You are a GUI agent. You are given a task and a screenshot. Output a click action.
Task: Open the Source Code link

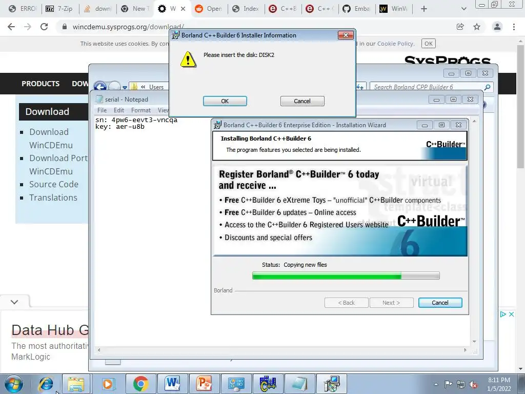pyautogui.click(x=53, y=184)
